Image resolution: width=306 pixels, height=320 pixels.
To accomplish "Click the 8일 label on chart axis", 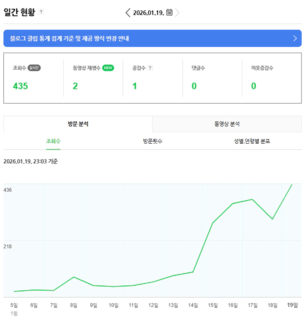I will pos(74,305).
